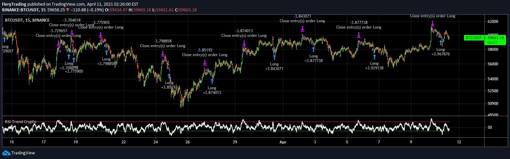Screen dimensions: 510x159
Task: Click the BINANCE:BTCUSDT, 15 symbol header
Action: [x=24, y=10]
